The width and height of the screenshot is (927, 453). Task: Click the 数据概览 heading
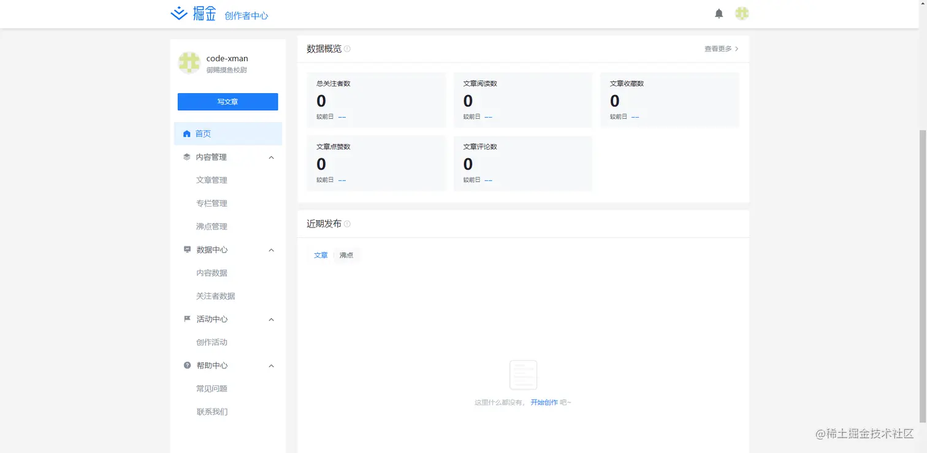point(324,49)
